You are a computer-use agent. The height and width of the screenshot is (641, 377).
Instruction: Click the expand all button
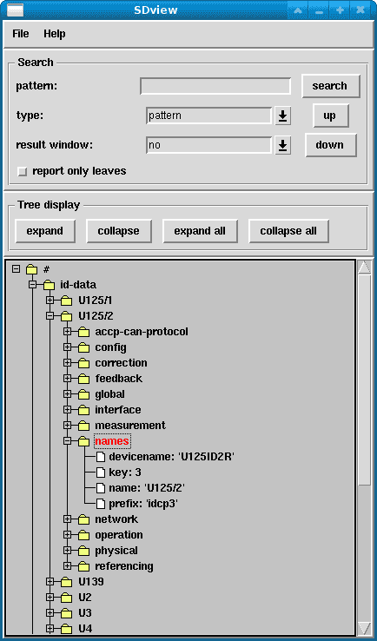tap(200, 231)
